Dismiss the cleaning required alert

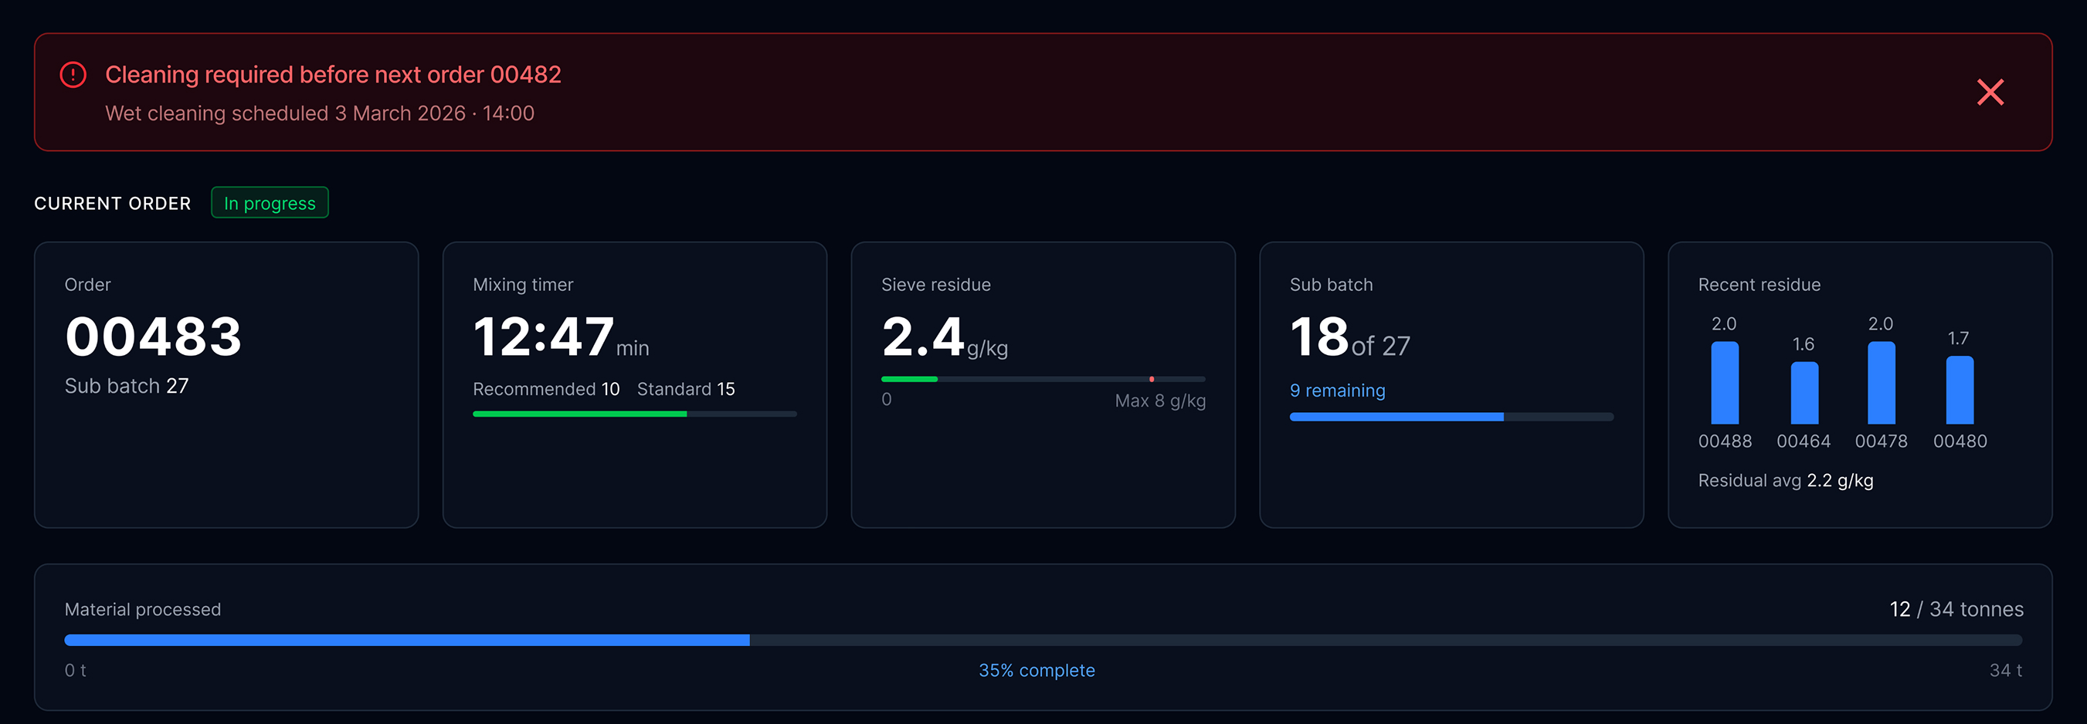click(x=1990, y=93)
